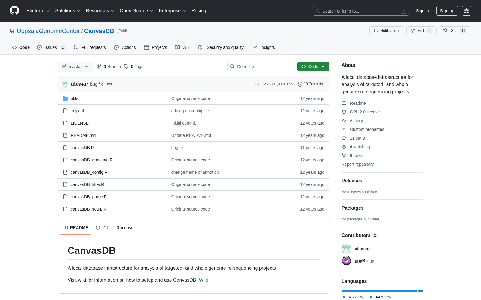Click the Search or jump to field
Screen dimensions: 481x300
(x=361, y=11)
